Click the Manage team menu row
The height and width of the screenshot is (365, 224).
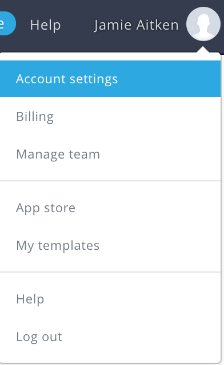(110, 154)
